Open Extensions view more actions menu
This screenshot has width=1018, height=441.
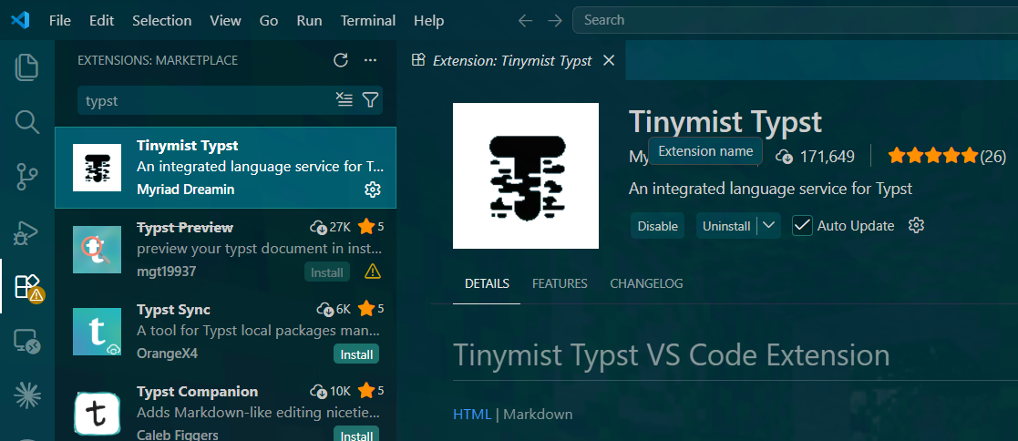(371, 60)
